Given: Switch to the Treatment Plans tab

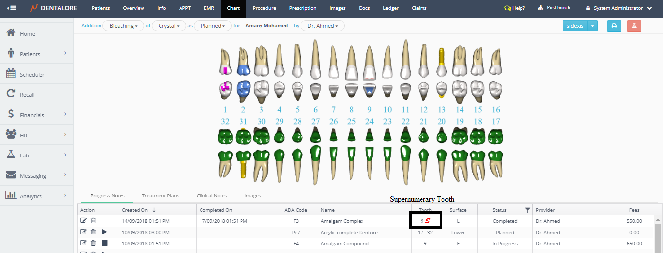Looking at the screenshot, I should (x=160, y=196).
